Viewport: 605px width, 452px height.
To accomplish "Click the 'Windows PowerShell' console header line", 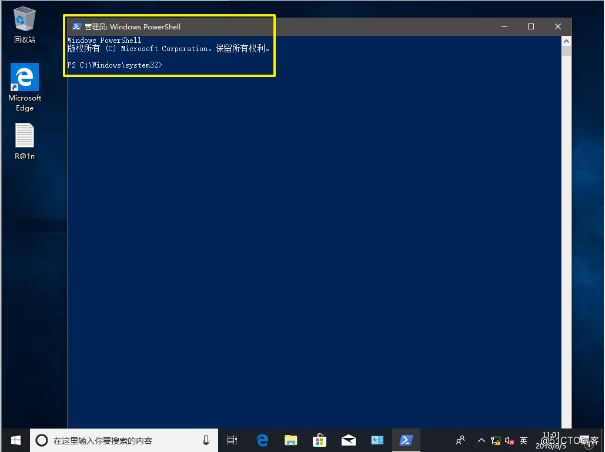I will 104,40.
